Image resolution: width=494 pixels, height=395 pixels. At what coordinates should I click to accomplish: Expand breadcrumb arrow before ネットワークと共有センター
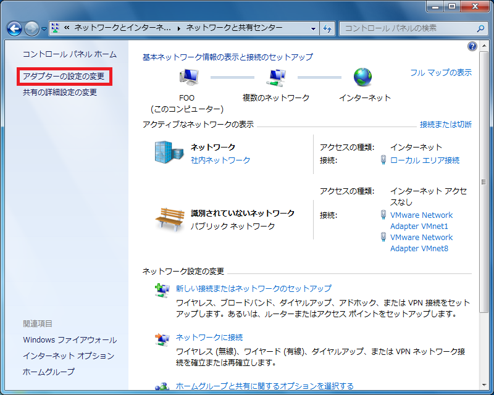coord(180,28)
